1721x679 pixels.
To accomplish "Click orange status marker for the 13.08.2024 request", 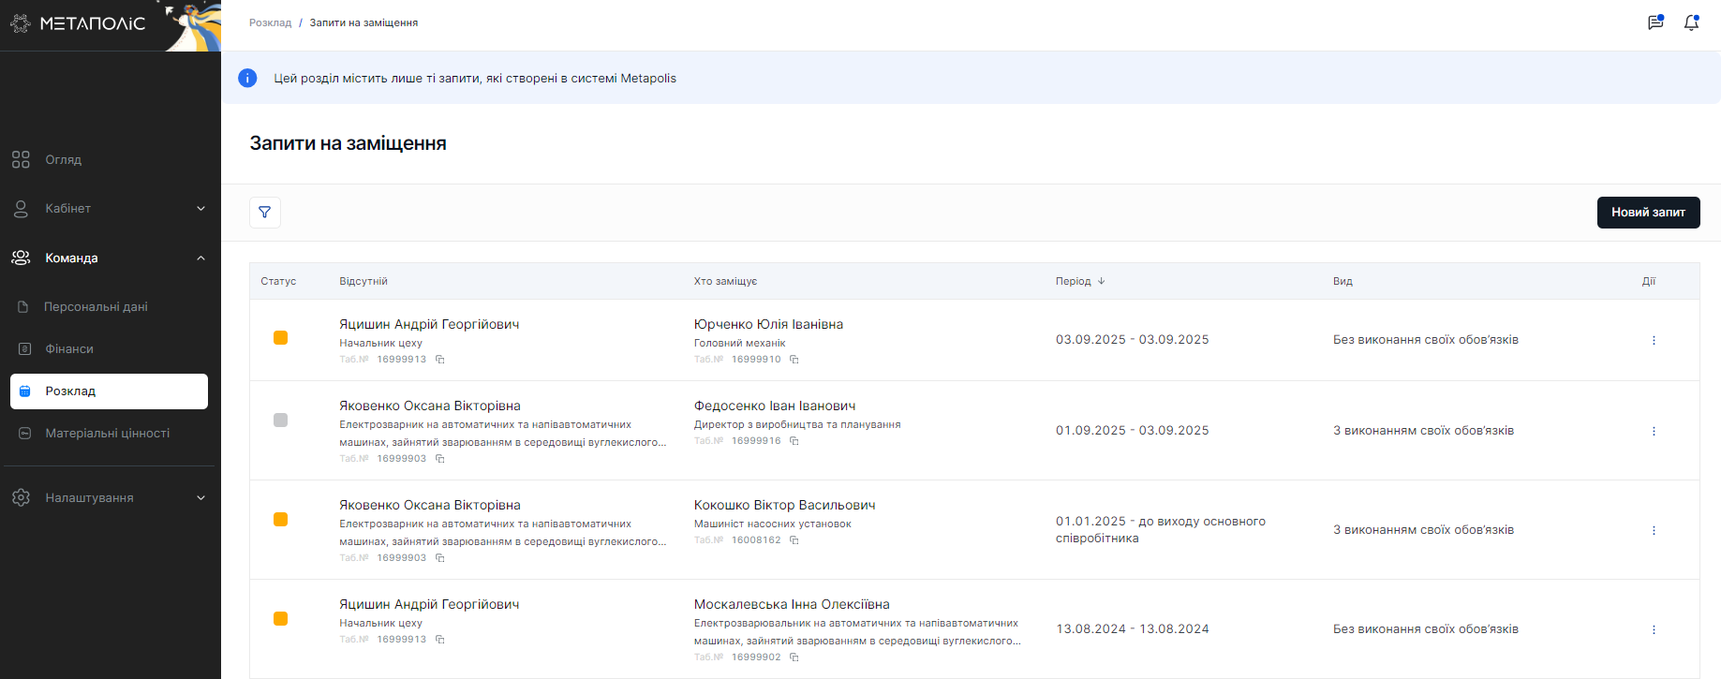I will [280, 618].
